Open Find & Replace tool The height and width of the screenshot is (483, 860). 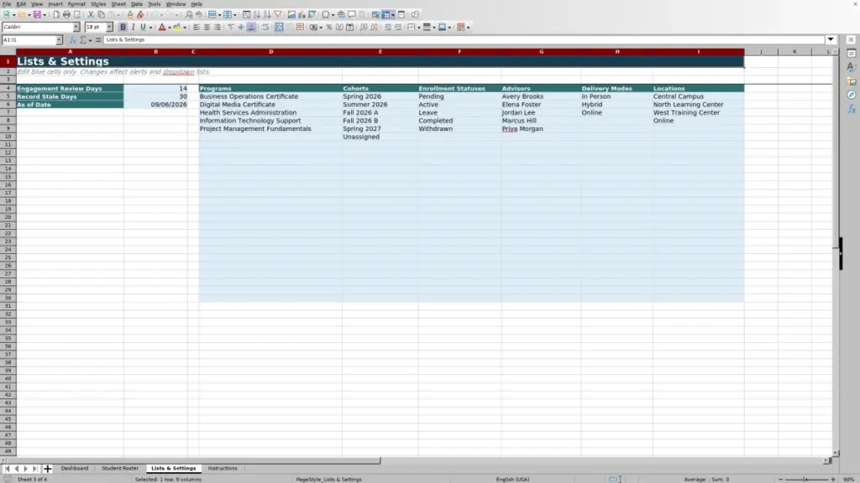coord(188,15)
